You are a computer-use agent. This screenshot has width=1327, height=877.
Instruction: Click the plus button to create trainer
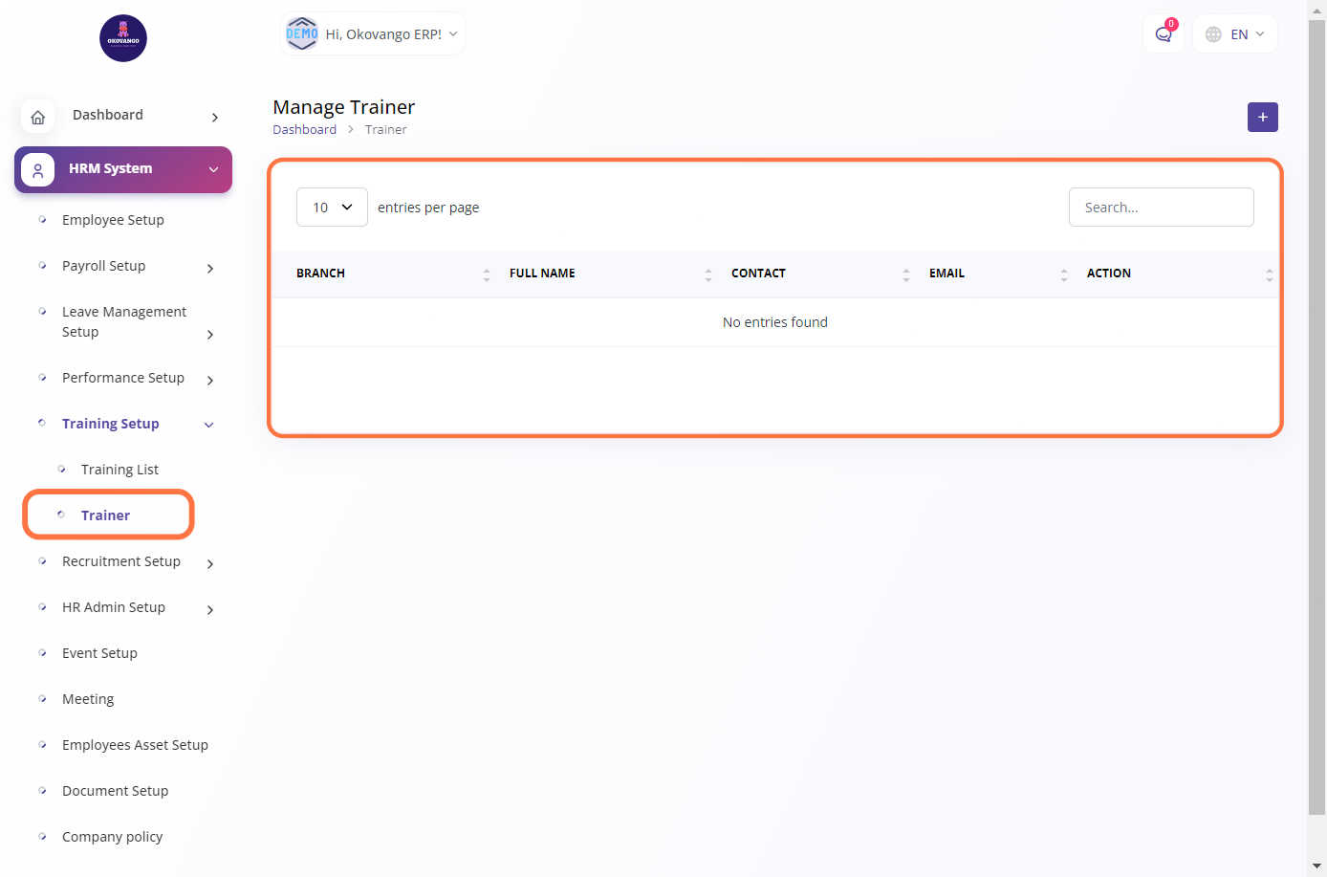[x=1262, y=117]
